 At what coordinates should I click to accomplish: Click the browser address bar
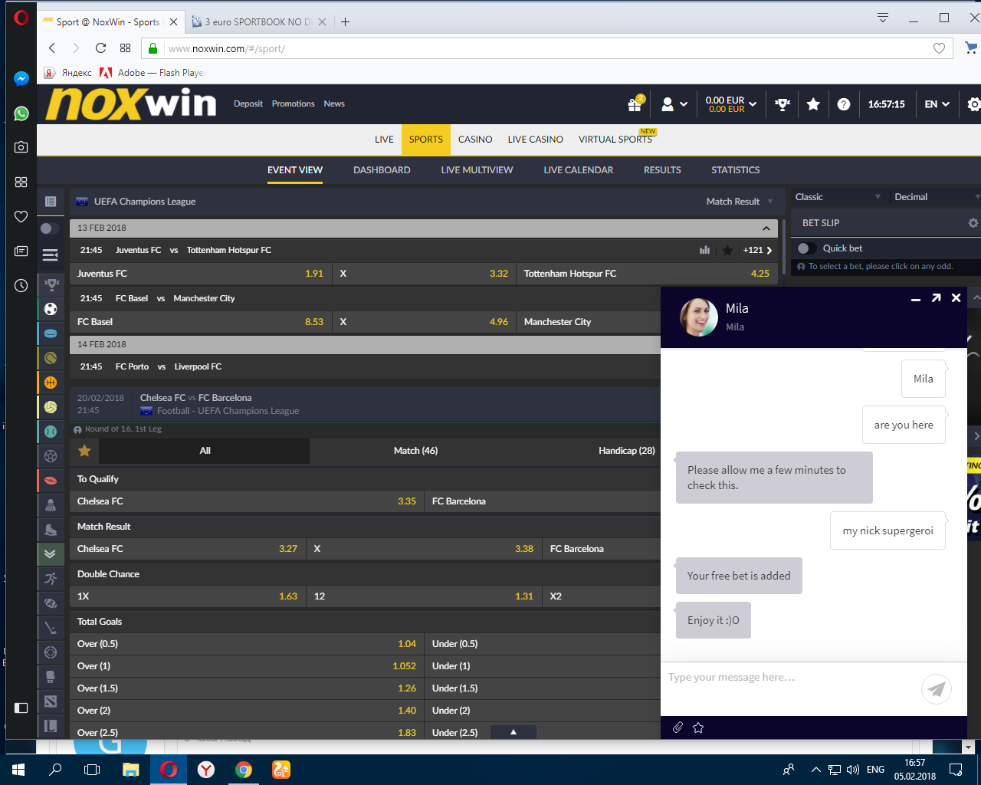(x=548, y=48)
